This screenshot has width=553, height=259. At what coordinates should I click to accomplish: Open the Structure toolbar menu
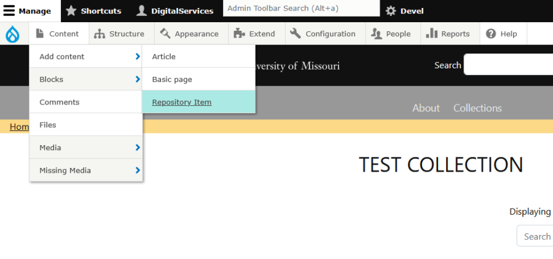[x=119, y=34]
